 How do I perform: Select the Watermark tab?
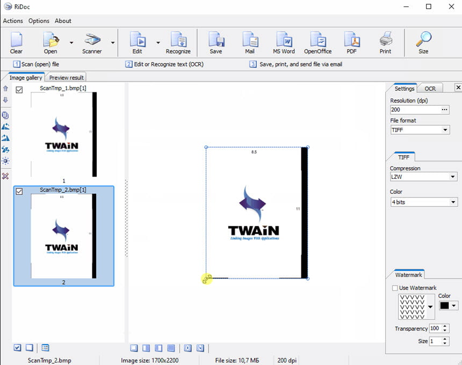coord(409,275)
